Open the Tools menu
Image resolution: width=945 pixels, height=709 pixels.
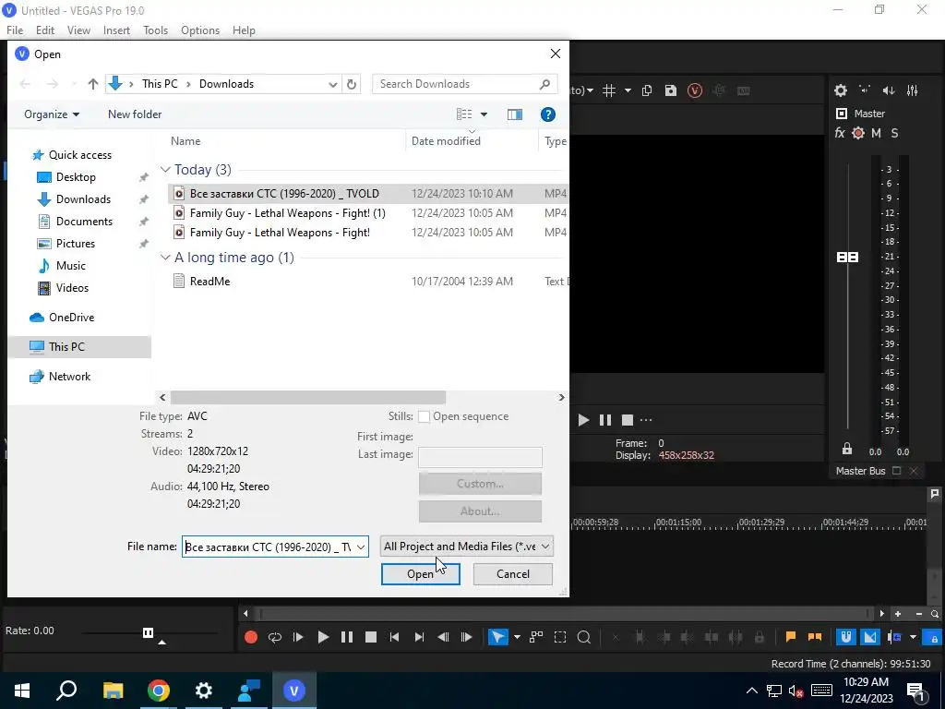tap(155, 30)
